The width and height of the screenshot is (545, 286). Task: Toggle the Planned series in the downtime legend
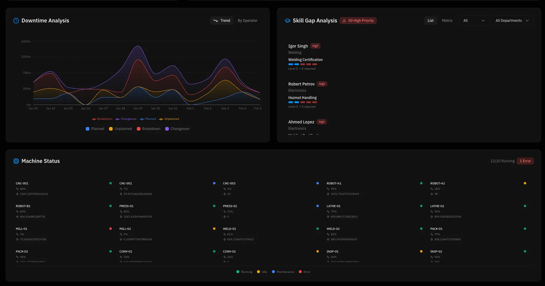coord(95,129)
